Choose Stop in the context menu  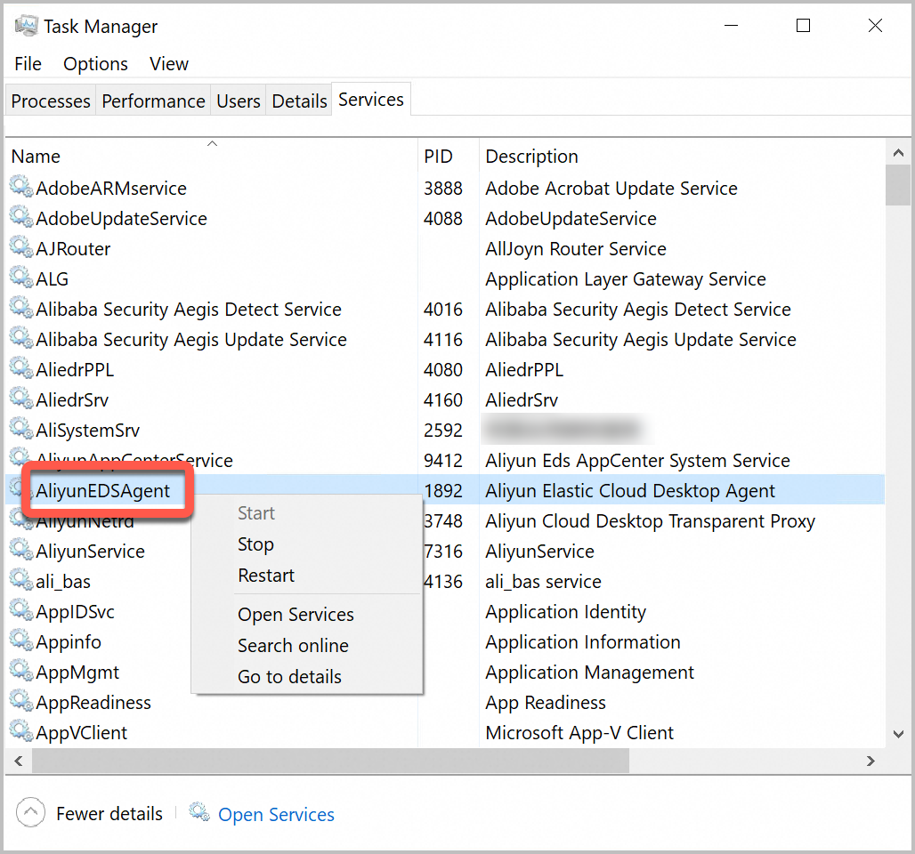click(306, 544)
